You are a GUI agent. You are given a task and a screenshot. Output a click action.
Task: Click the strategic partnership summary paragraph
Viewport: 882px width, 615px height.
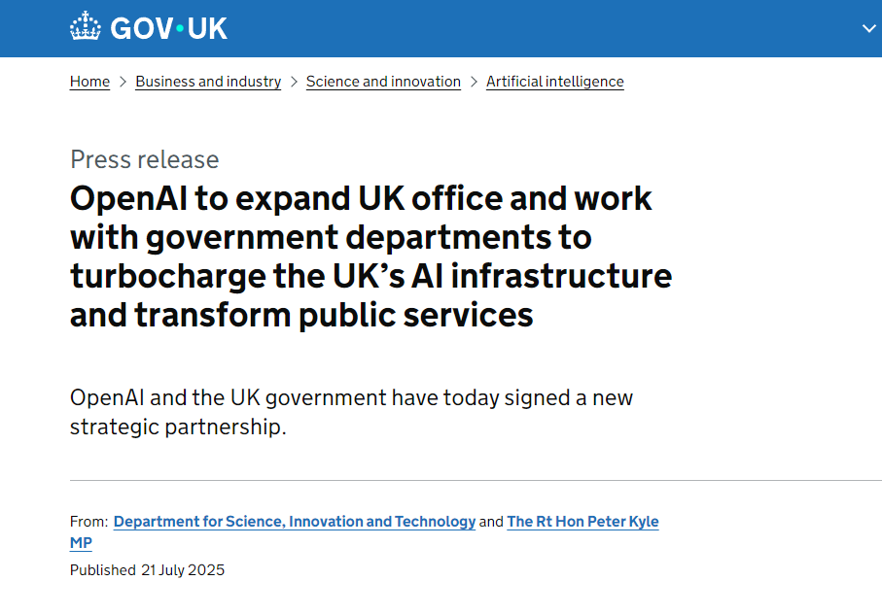[352, 412]
